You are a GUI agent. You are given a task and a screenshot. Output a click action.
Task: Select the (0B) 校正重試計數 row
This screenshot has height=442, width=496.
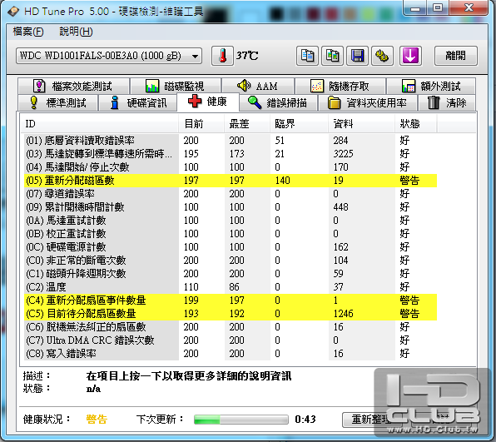[x=231, y=234]
